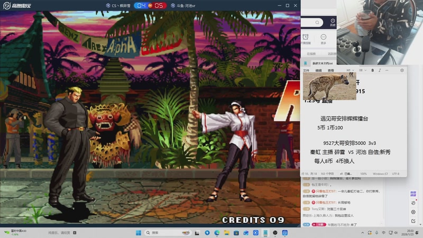Show hidden system tray icons
This screenshot has height=238, width=423.
pos(363,233)
